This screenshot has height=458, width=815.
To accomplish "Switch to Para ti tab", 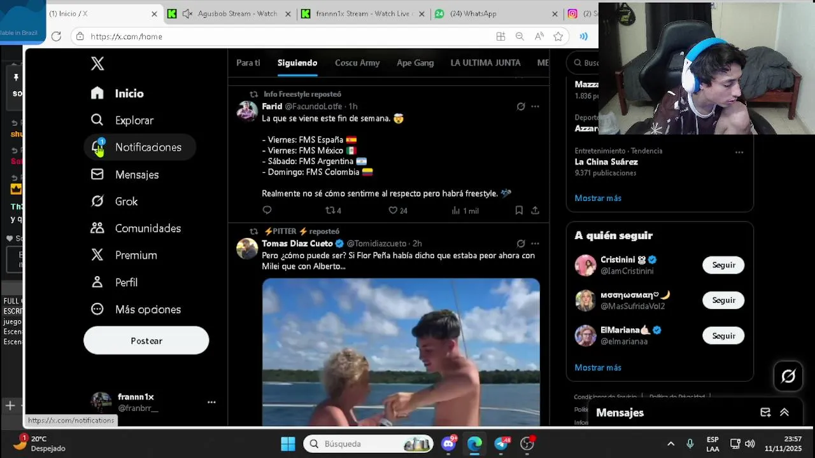I will (x=248, y=63).
